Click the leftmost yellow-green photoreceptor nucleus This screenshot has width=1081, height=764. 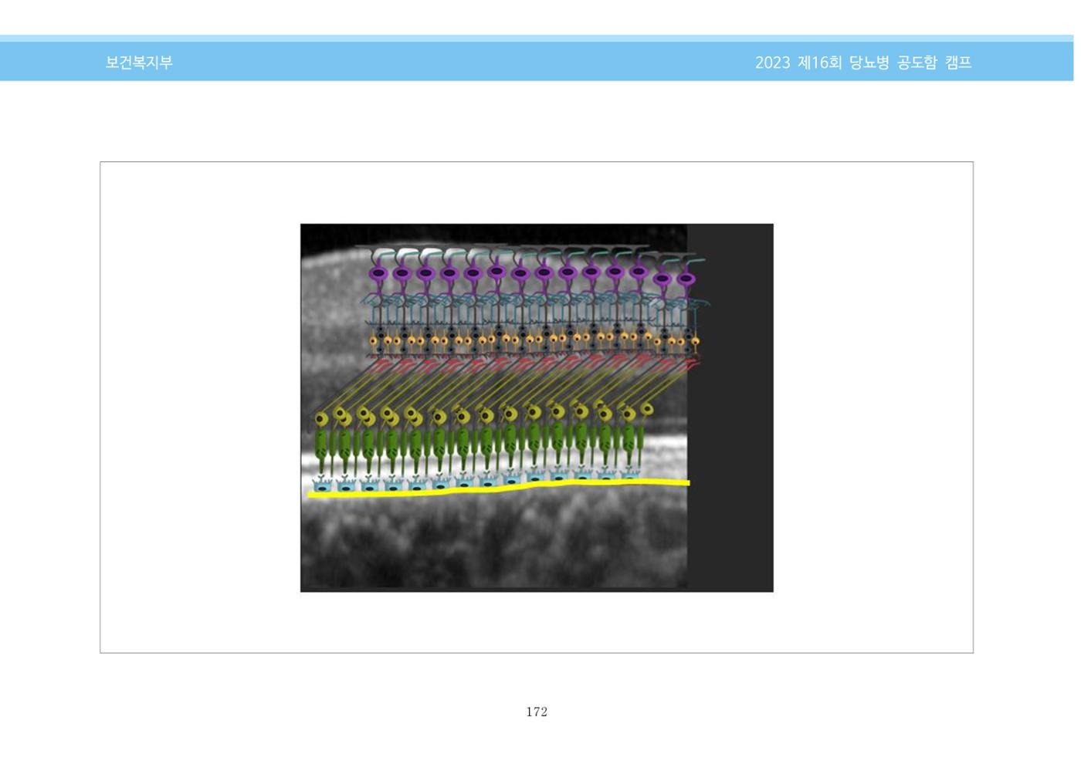click(322, 419)
